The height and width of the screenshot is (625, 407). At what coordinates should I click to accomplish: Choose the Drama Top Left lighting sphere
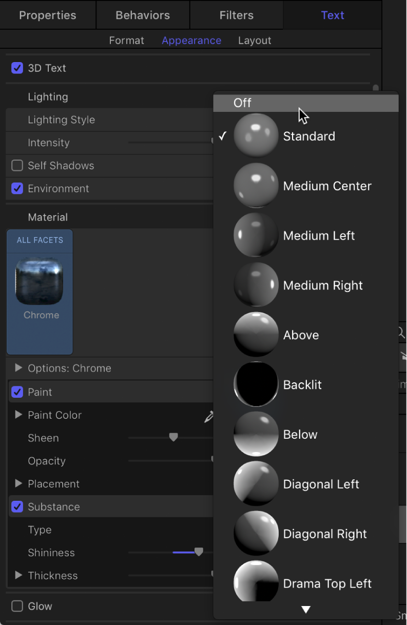pos(256,581)
